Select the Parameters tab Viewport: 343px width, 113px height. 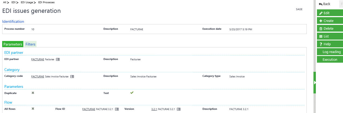[x=13, y=44]
